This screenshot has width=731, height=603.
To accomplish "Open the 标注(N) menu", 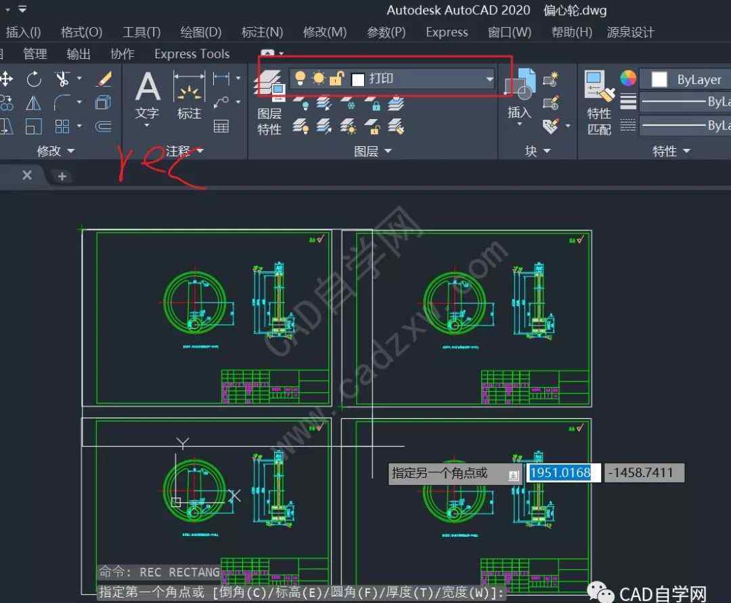I will click(262, 32).
